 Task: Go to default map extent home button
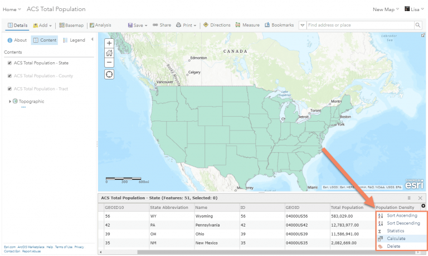click(109, 53)
